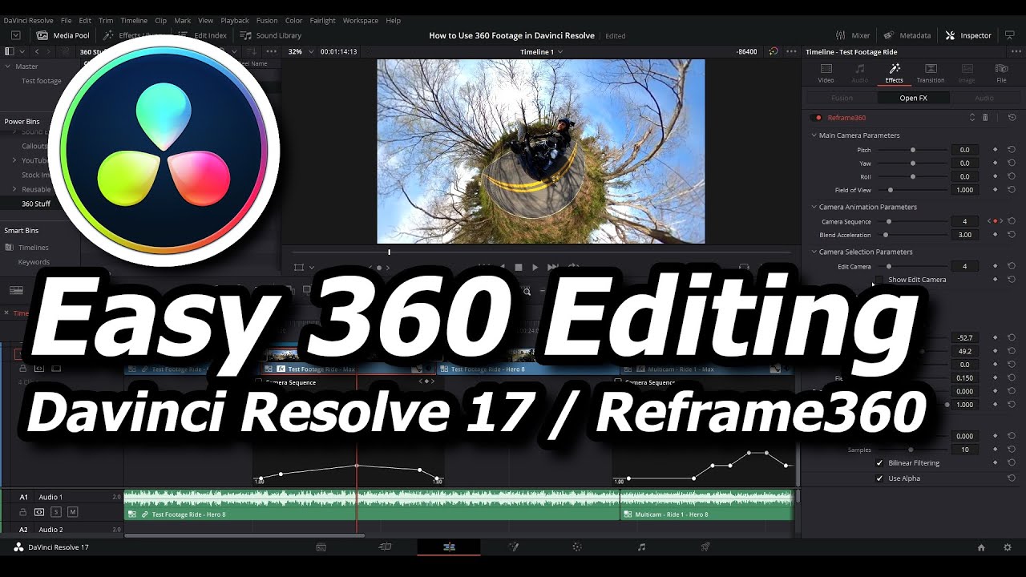Add keyframe for Field of View

click(996, 190)
